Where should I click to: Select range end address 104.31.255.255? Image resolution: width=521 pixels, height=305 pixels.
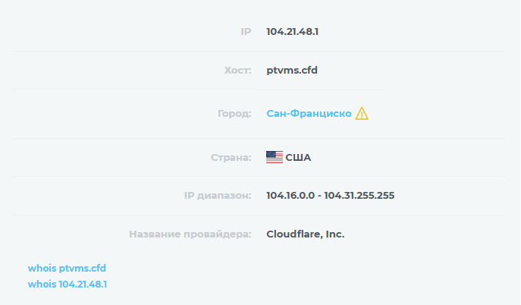click(359, 196)
